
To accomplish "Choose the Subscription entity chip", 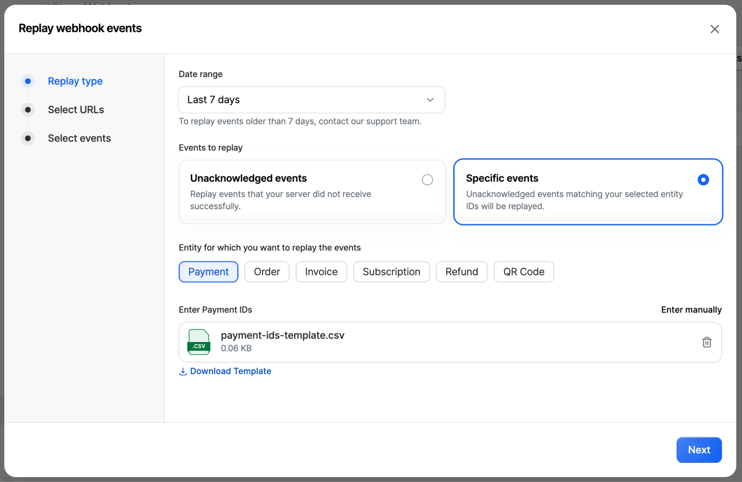I will (x=391, y=272).
